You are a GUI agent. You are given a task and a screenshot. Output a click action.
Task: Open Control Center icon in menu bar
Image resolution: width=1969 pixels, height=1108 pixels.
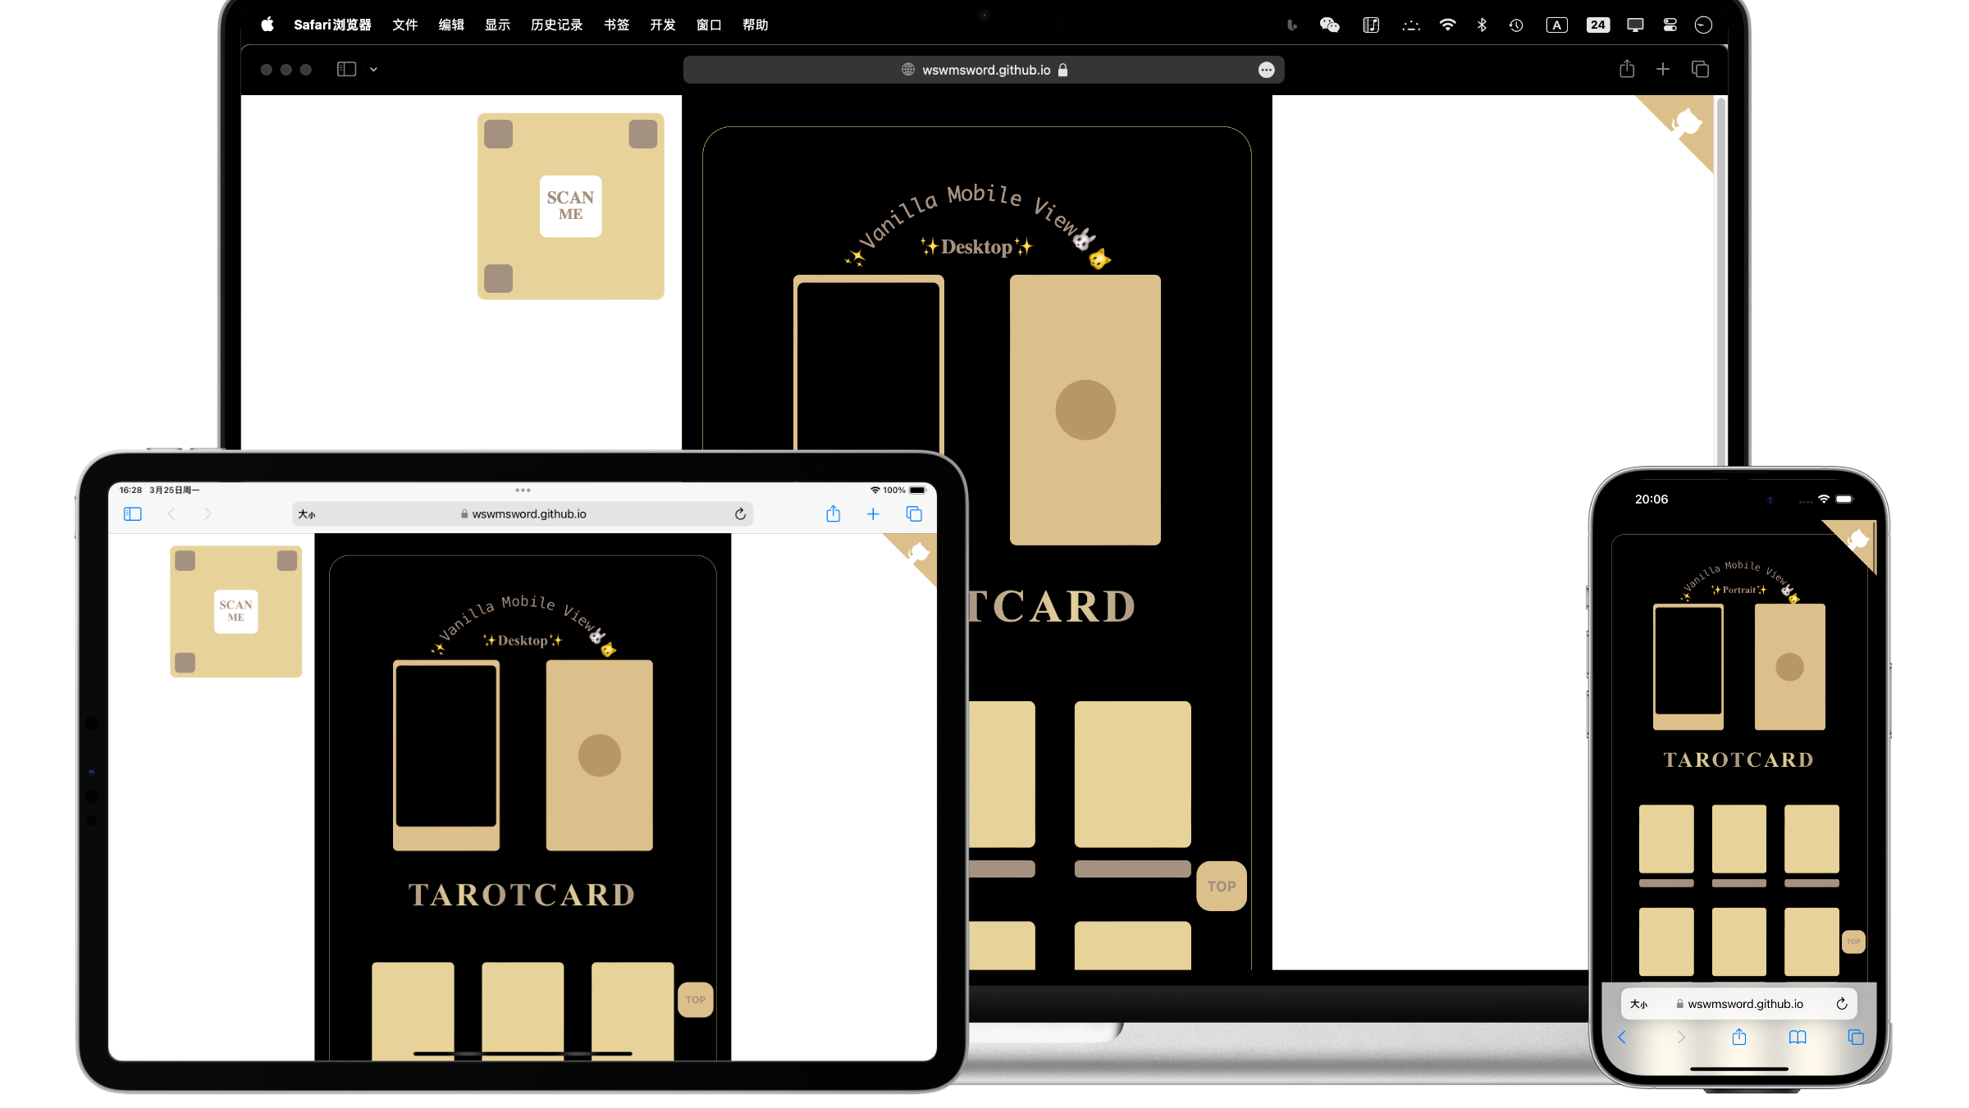click(x=1670, y=25)
